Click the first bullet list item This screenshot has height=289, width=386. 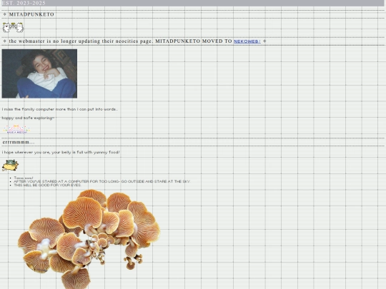tap(24, 178)
